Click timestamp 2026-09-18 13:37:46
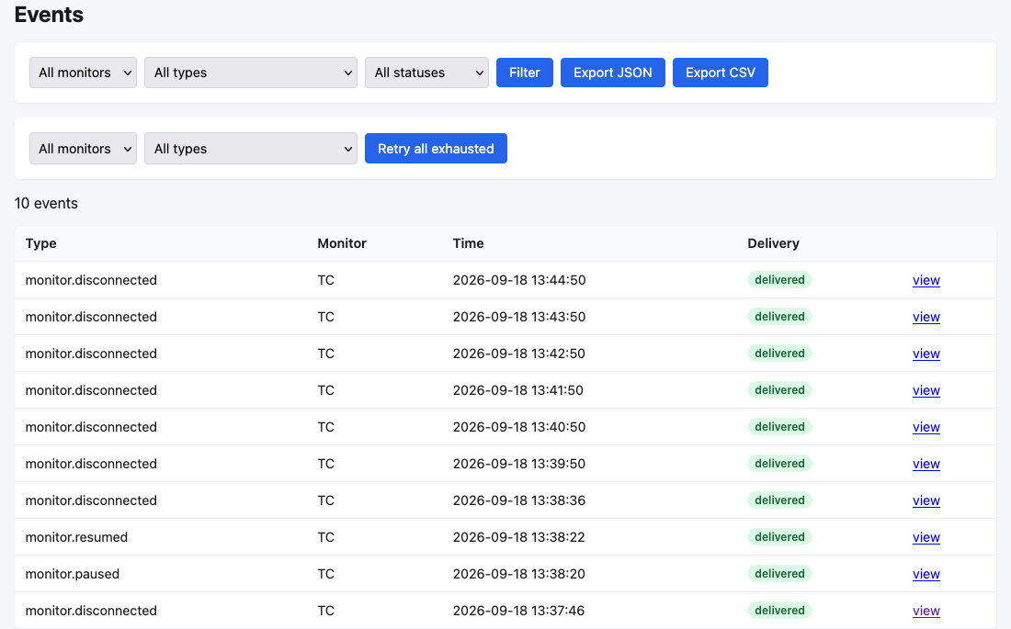This screenshot has height=629, width=1011. coord(519,611)
